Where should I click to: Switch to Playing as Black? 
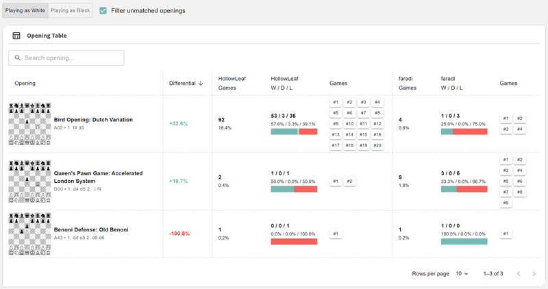pyautogui.click(x=70, y=11)
